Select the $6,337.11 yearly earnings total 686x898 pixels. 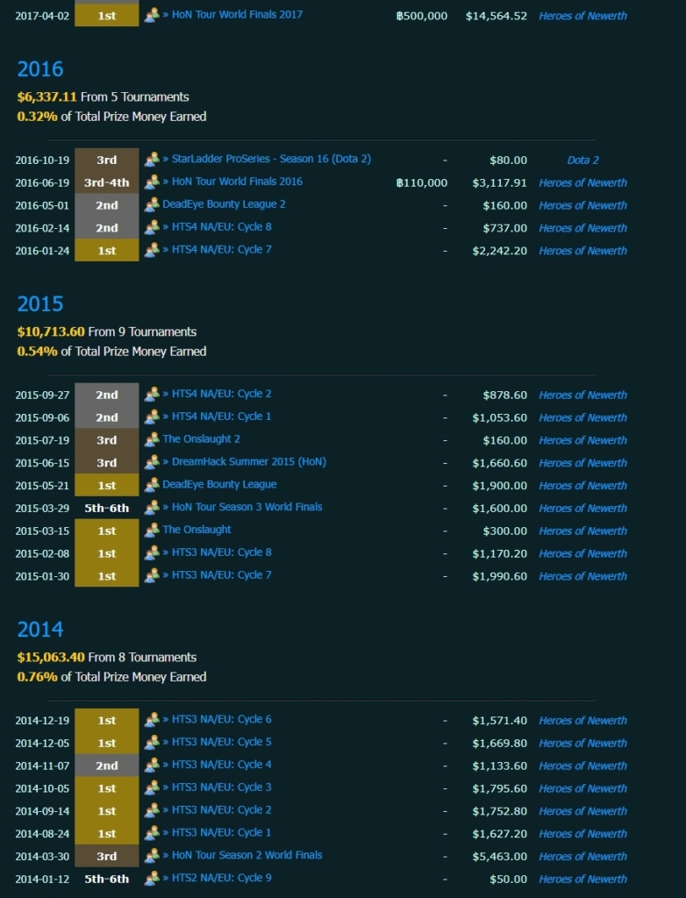tap(47, 96)
